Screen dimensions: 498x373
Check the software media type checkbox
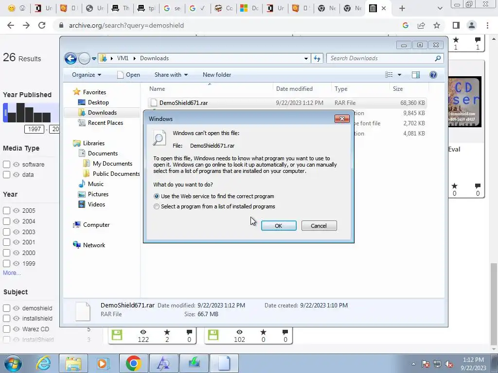[6, 164]
